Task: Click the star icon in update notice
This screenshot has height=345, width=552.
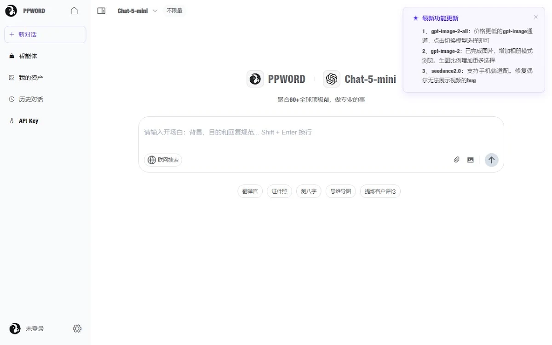Action: (x=415, y=18)
